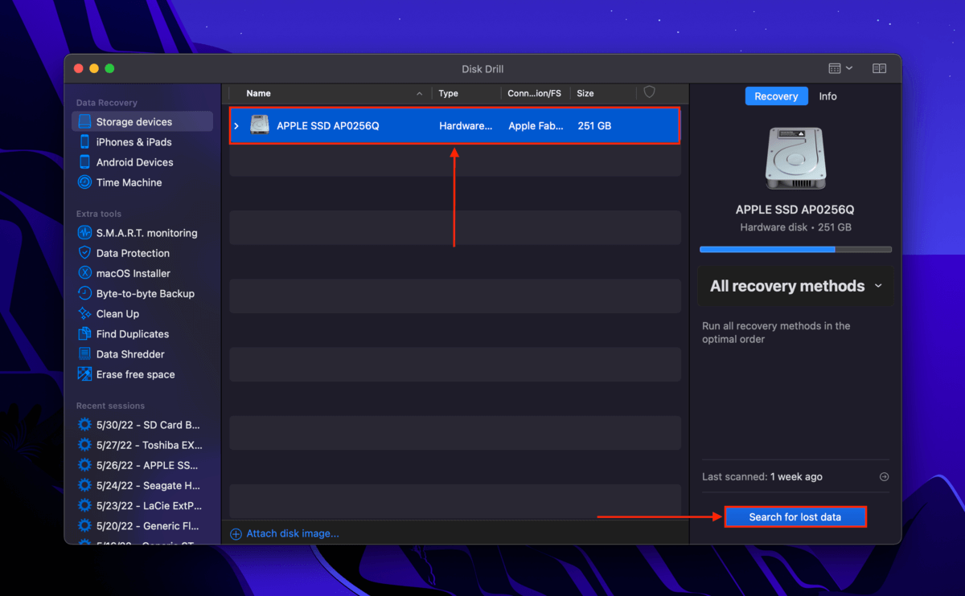This screenshot has width=965, height=596.
Task: Select iPhones & iPads icon
Action: pyautogui.click(x=84, y=142)
